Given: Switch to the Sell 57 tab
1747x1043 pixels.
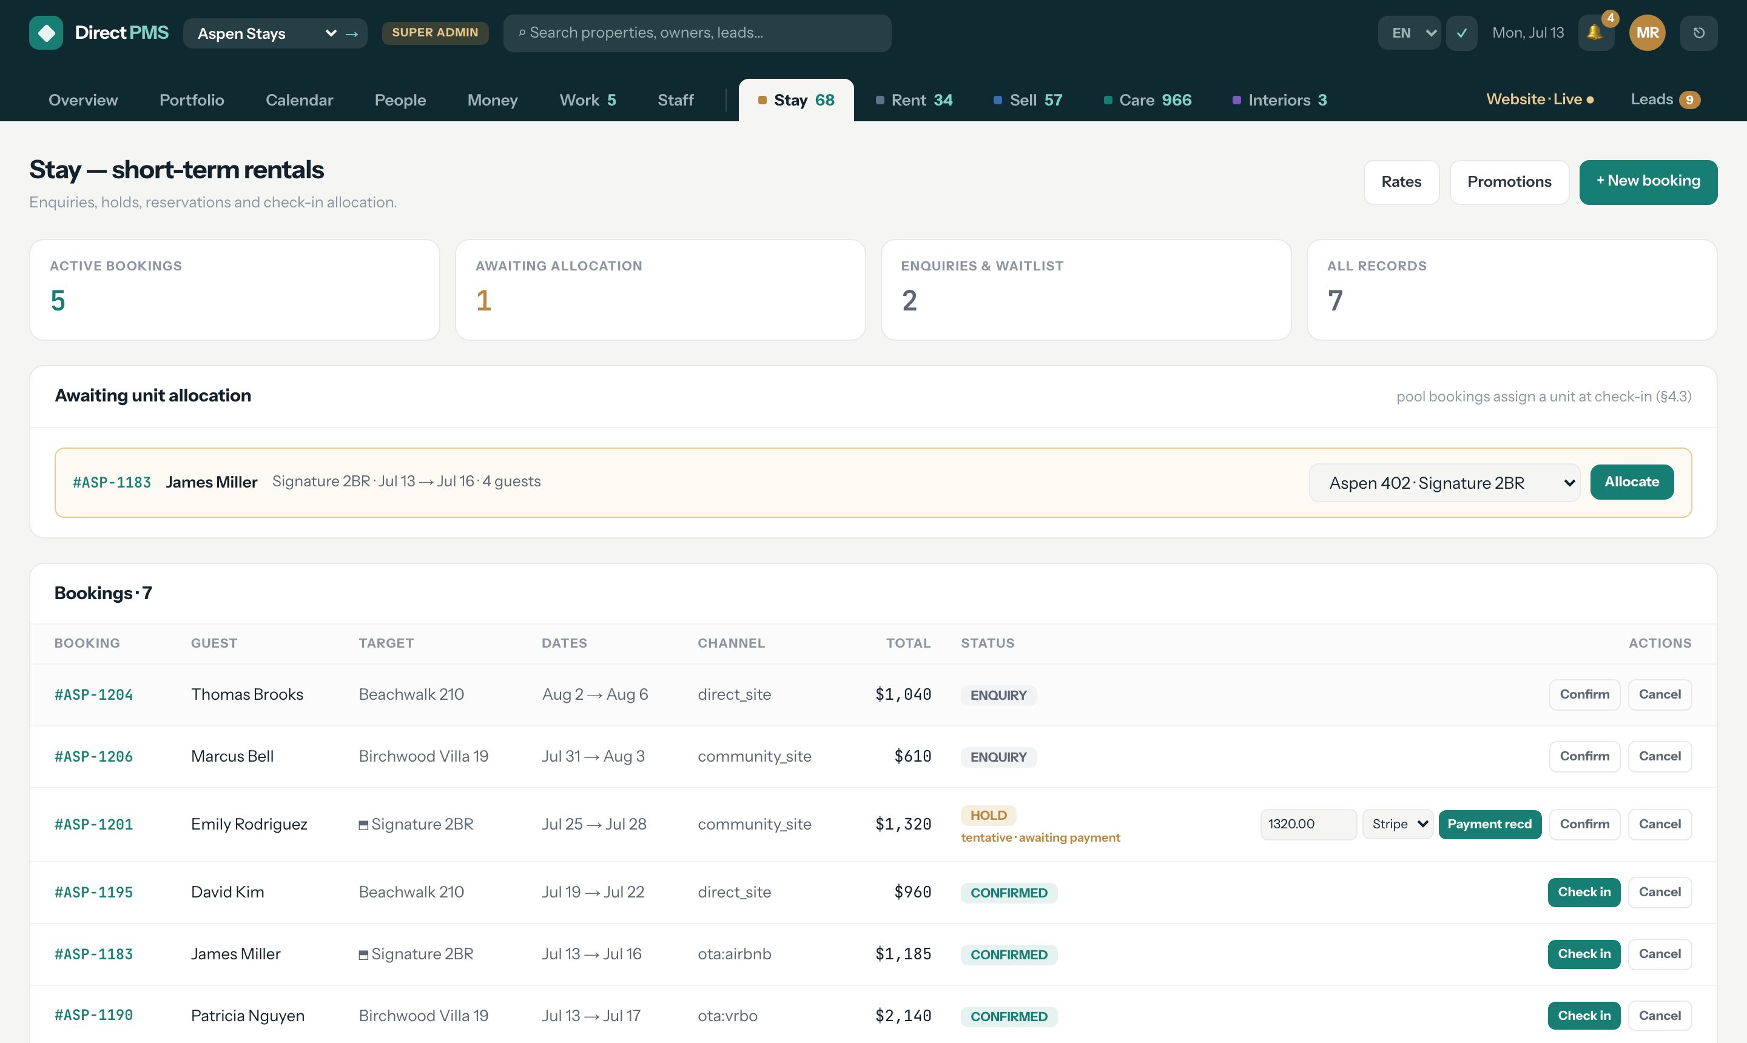Looking at the screenshot, I should [1027, 100].
